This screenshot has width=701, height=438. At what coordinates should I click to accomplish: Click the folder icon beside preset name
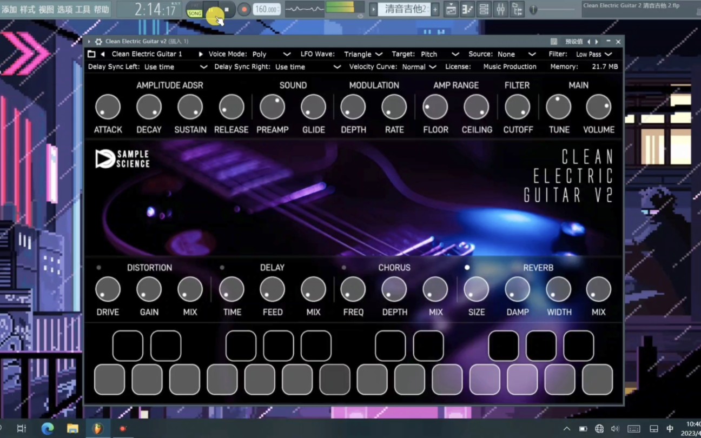pyautogui.click(x=91, y=54)
